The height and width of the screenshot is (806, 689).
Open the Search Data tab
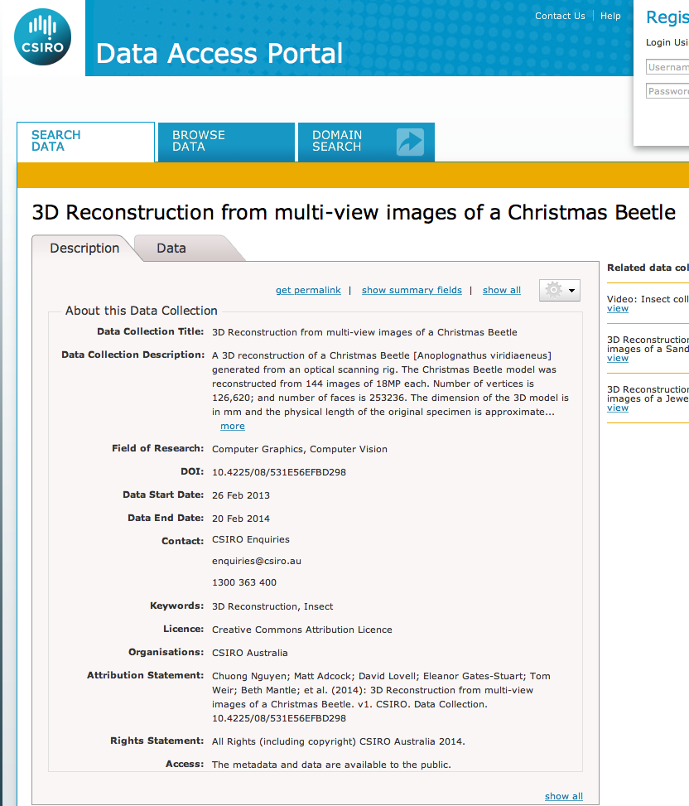(56, 141)
